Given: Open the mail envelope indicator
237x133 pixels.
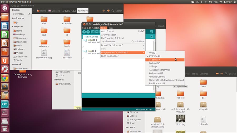Looking at the screenshot, I should [193, 2].
